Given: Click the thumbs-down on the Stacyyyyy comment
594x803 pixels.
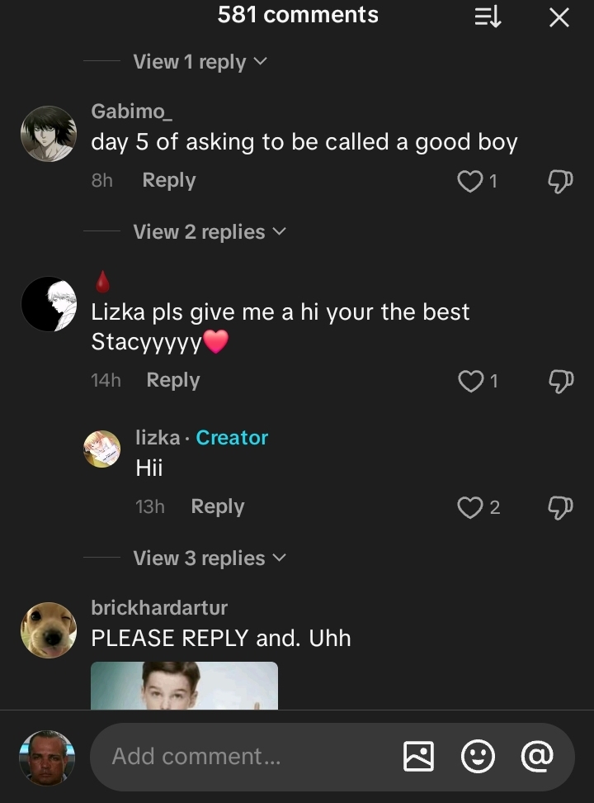Looking at the screenshot, I should click(x=561, y=381).
